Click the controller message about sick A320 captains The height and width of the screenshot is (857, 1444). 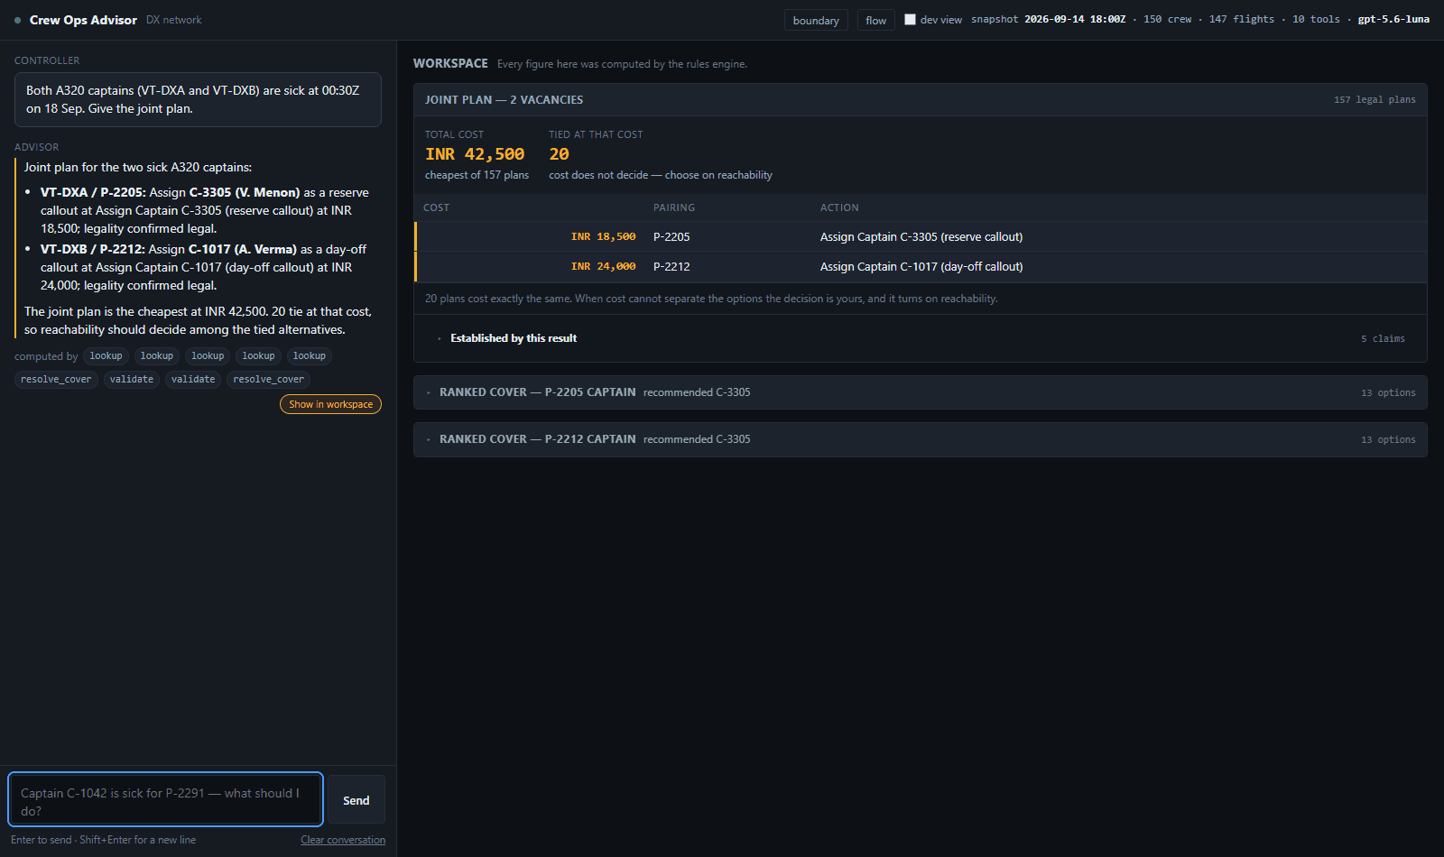(198, 100)
